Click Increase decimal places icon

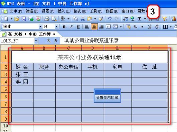click(x=150, y=27)
